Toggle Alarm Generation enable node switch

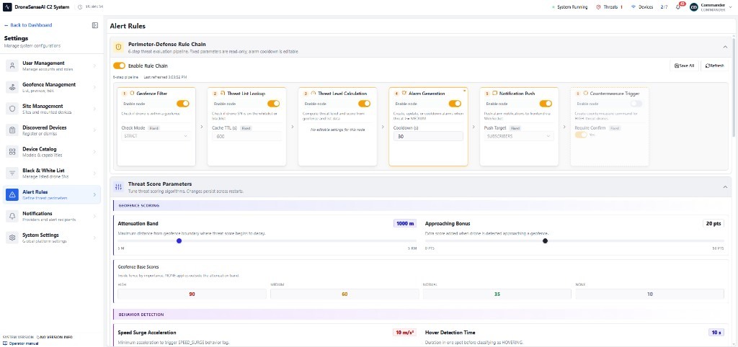point(455,104)
